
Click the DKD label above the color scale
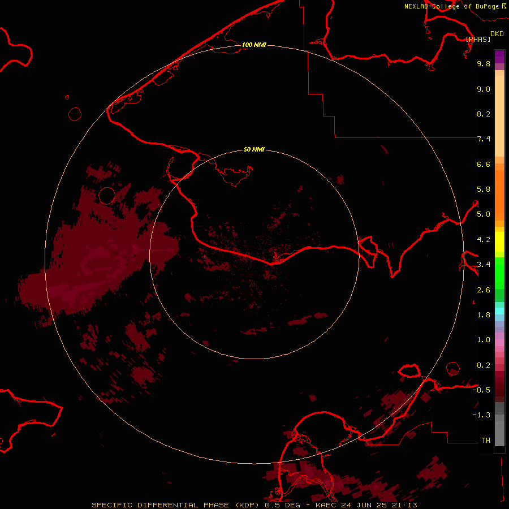[x=497, y=34]
